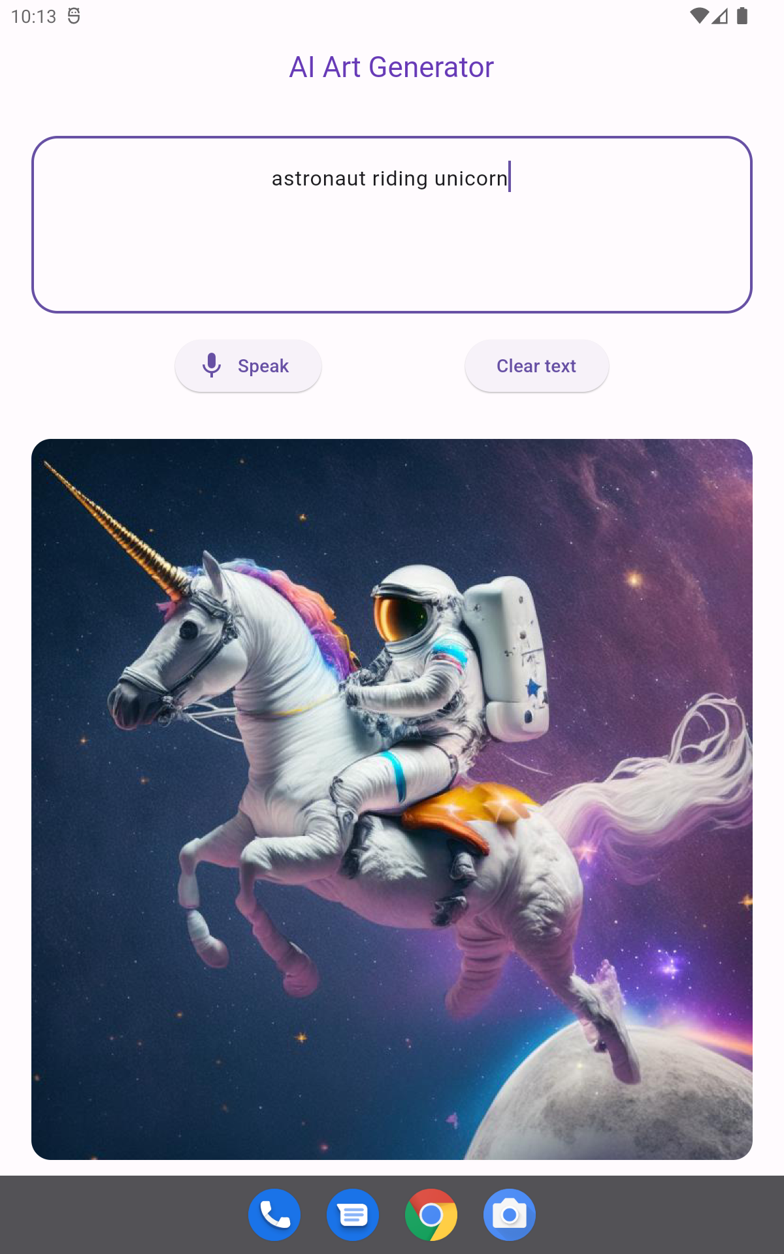The width and height of the screenshot is (784, 1254).
Task: Launch Chrome browser from the dock
Action: coord(431,1215)
